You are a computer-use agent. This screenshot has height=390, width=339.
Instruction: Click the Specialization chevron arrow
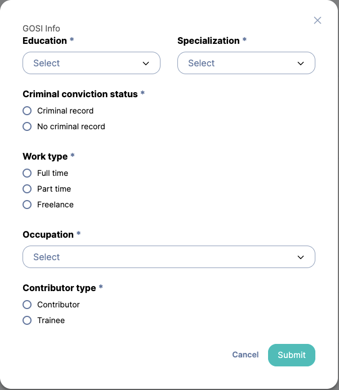tap(301, 64)
